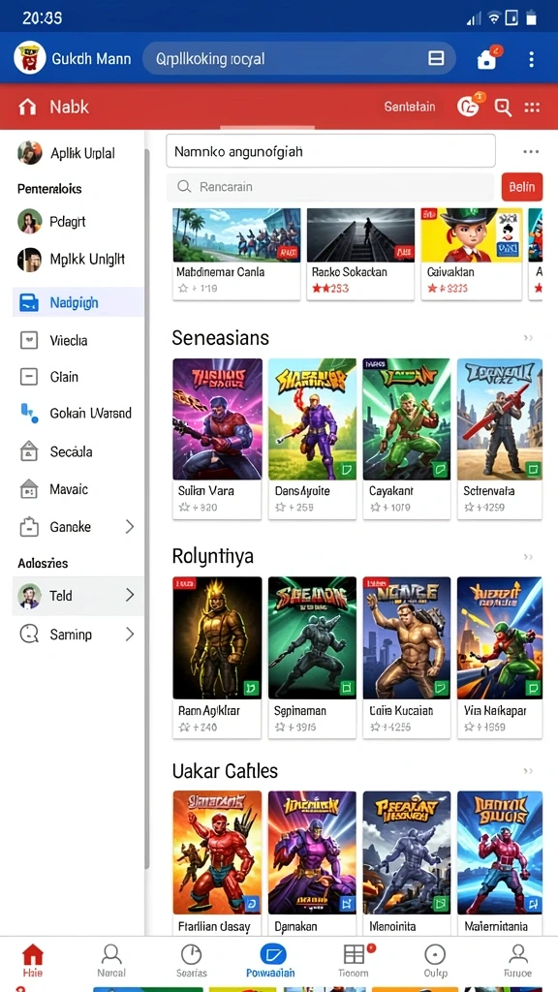558x992 pixels.
Task: Tap green badge icon on Sctrenvafa cover
Action: click(x=534, y=470)
